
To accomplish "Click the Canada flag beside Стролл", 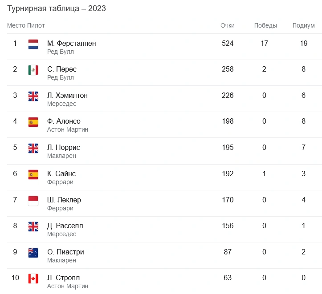I will click(33, 278).
